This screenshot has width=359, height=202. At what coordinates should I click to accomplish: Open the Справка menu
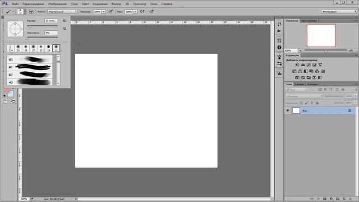[x=167, y=4]
